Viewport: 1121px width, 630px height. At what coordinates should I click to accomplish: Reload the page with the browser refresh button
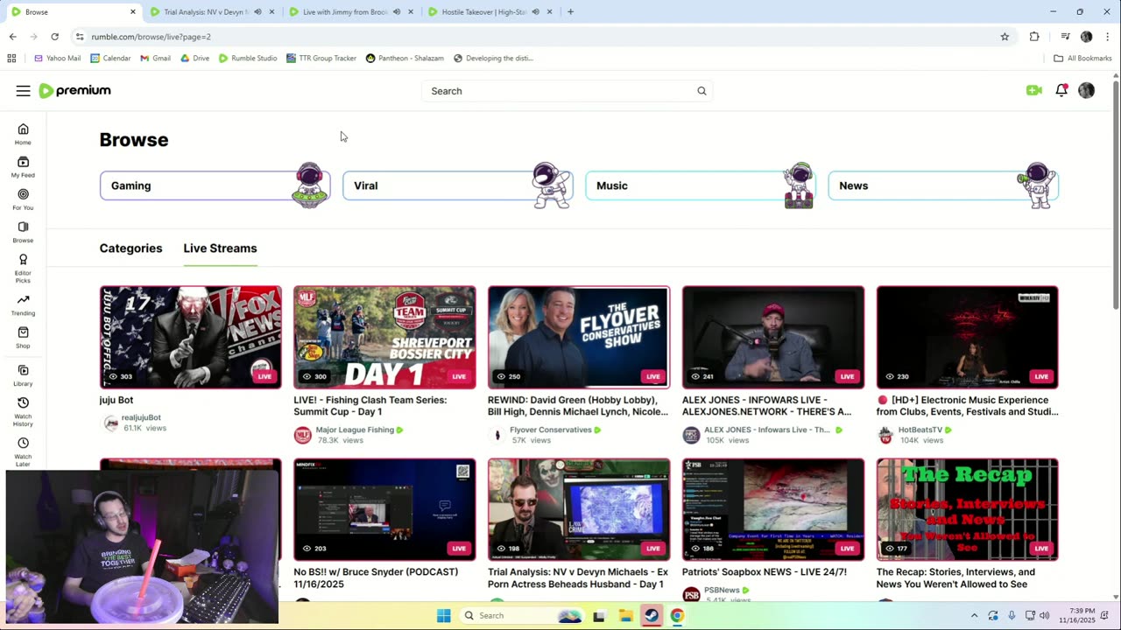[x=54, y=37]
